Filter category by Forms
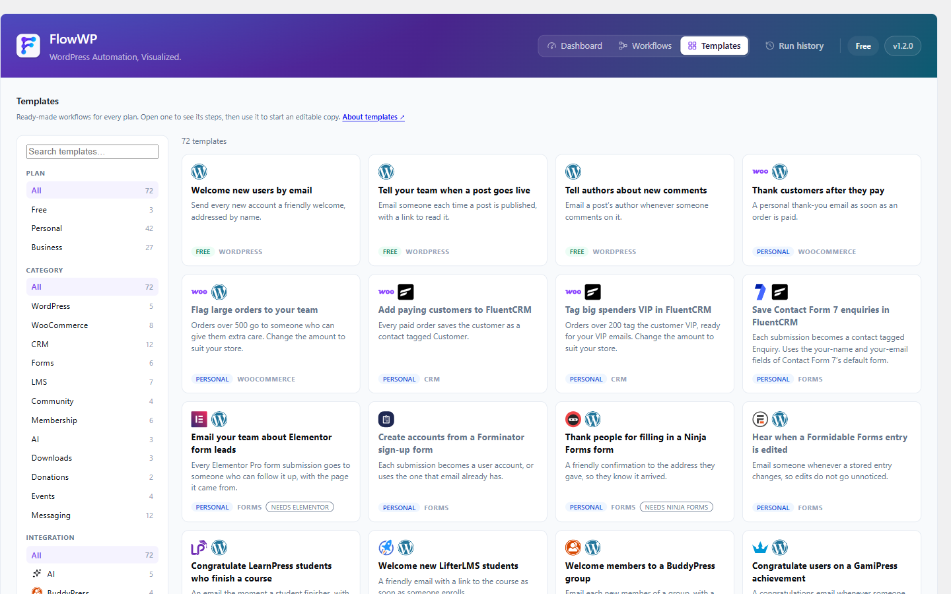 click(92, 363)
